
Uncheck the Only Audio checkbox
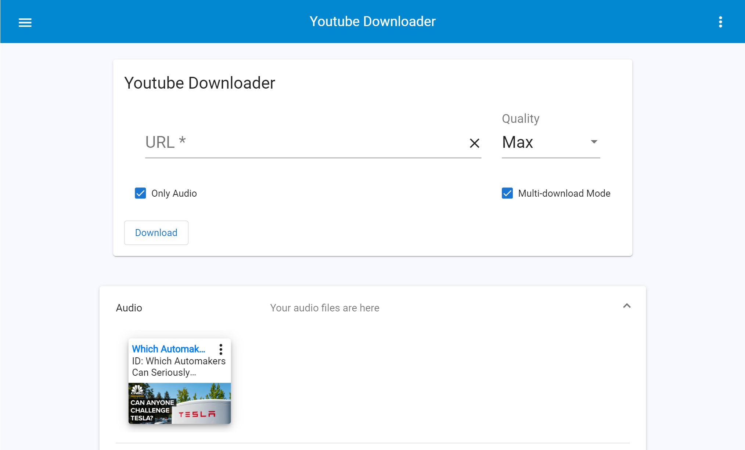click(140, 193)
